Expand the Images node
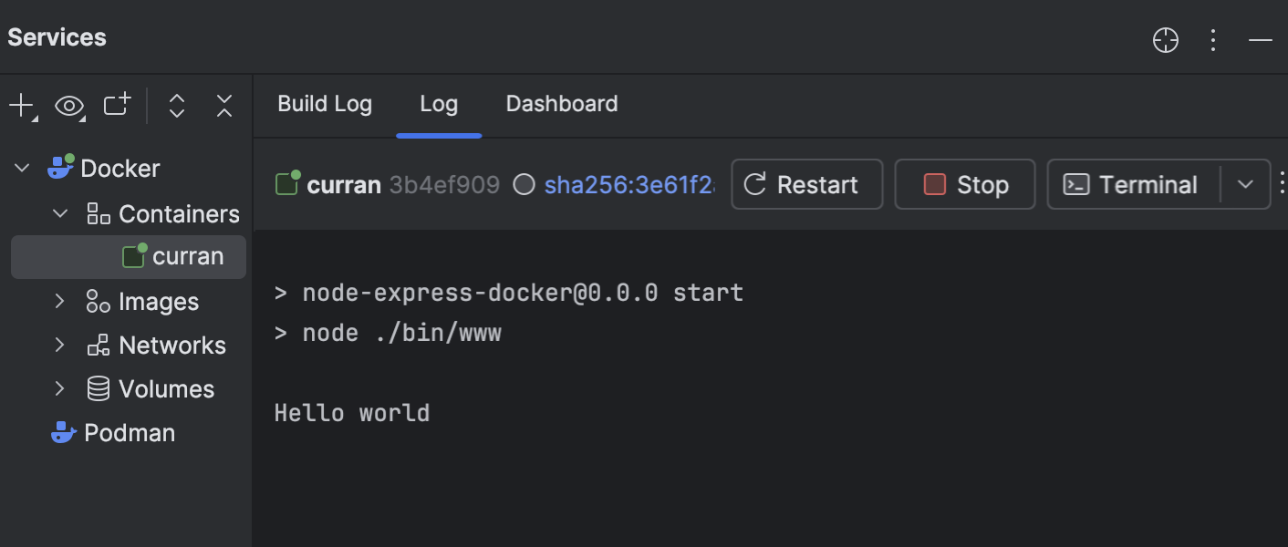 coord(60,301)
